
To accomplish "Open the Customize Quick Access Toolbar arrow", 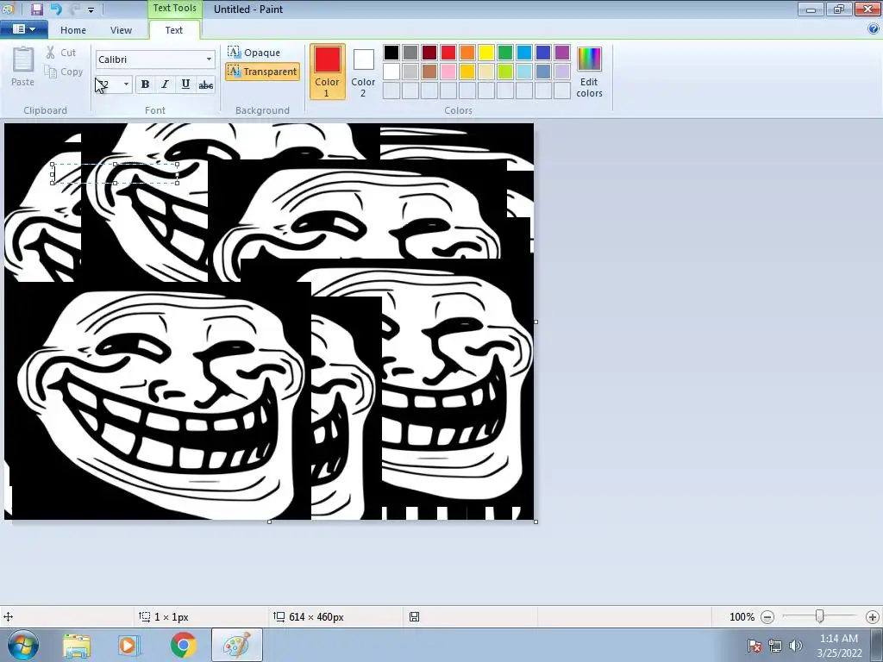I will coord(91,10).
